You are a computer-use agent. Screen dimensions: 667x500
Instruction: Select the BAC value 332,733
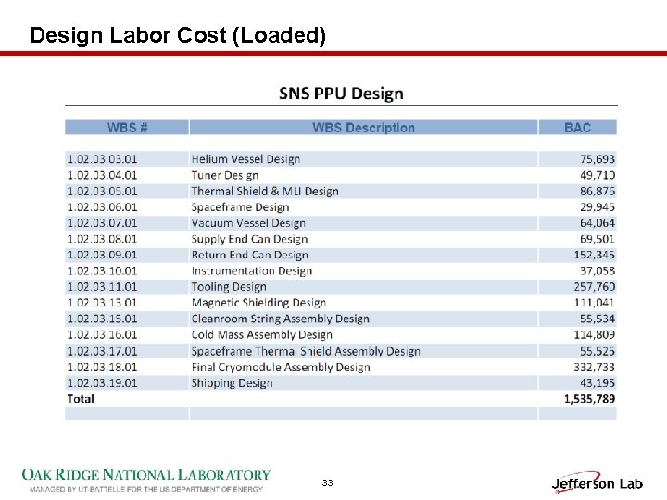[x=595, y=368]
